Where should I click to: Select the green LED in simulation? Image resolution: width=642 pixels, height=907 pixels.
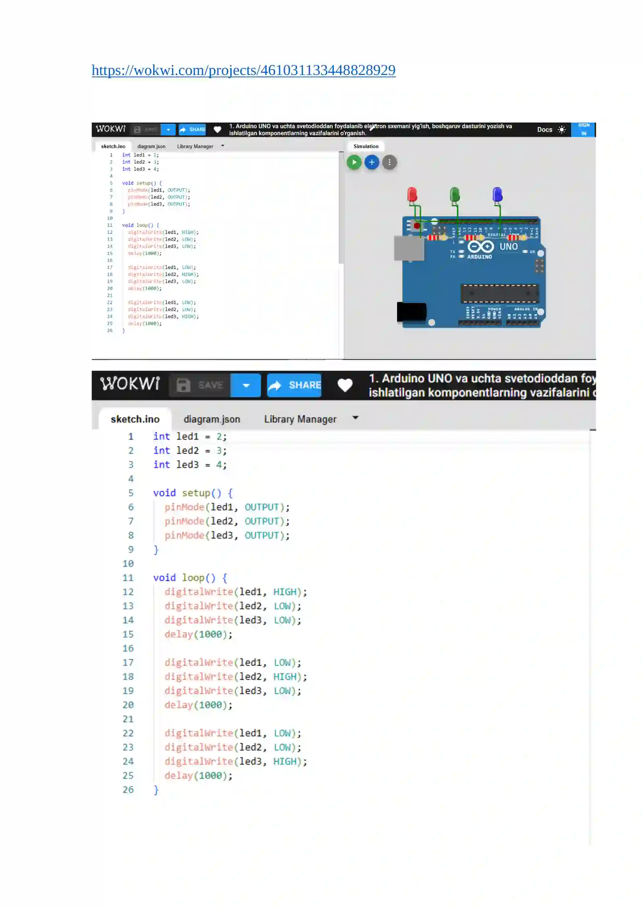tap(454, 195)
